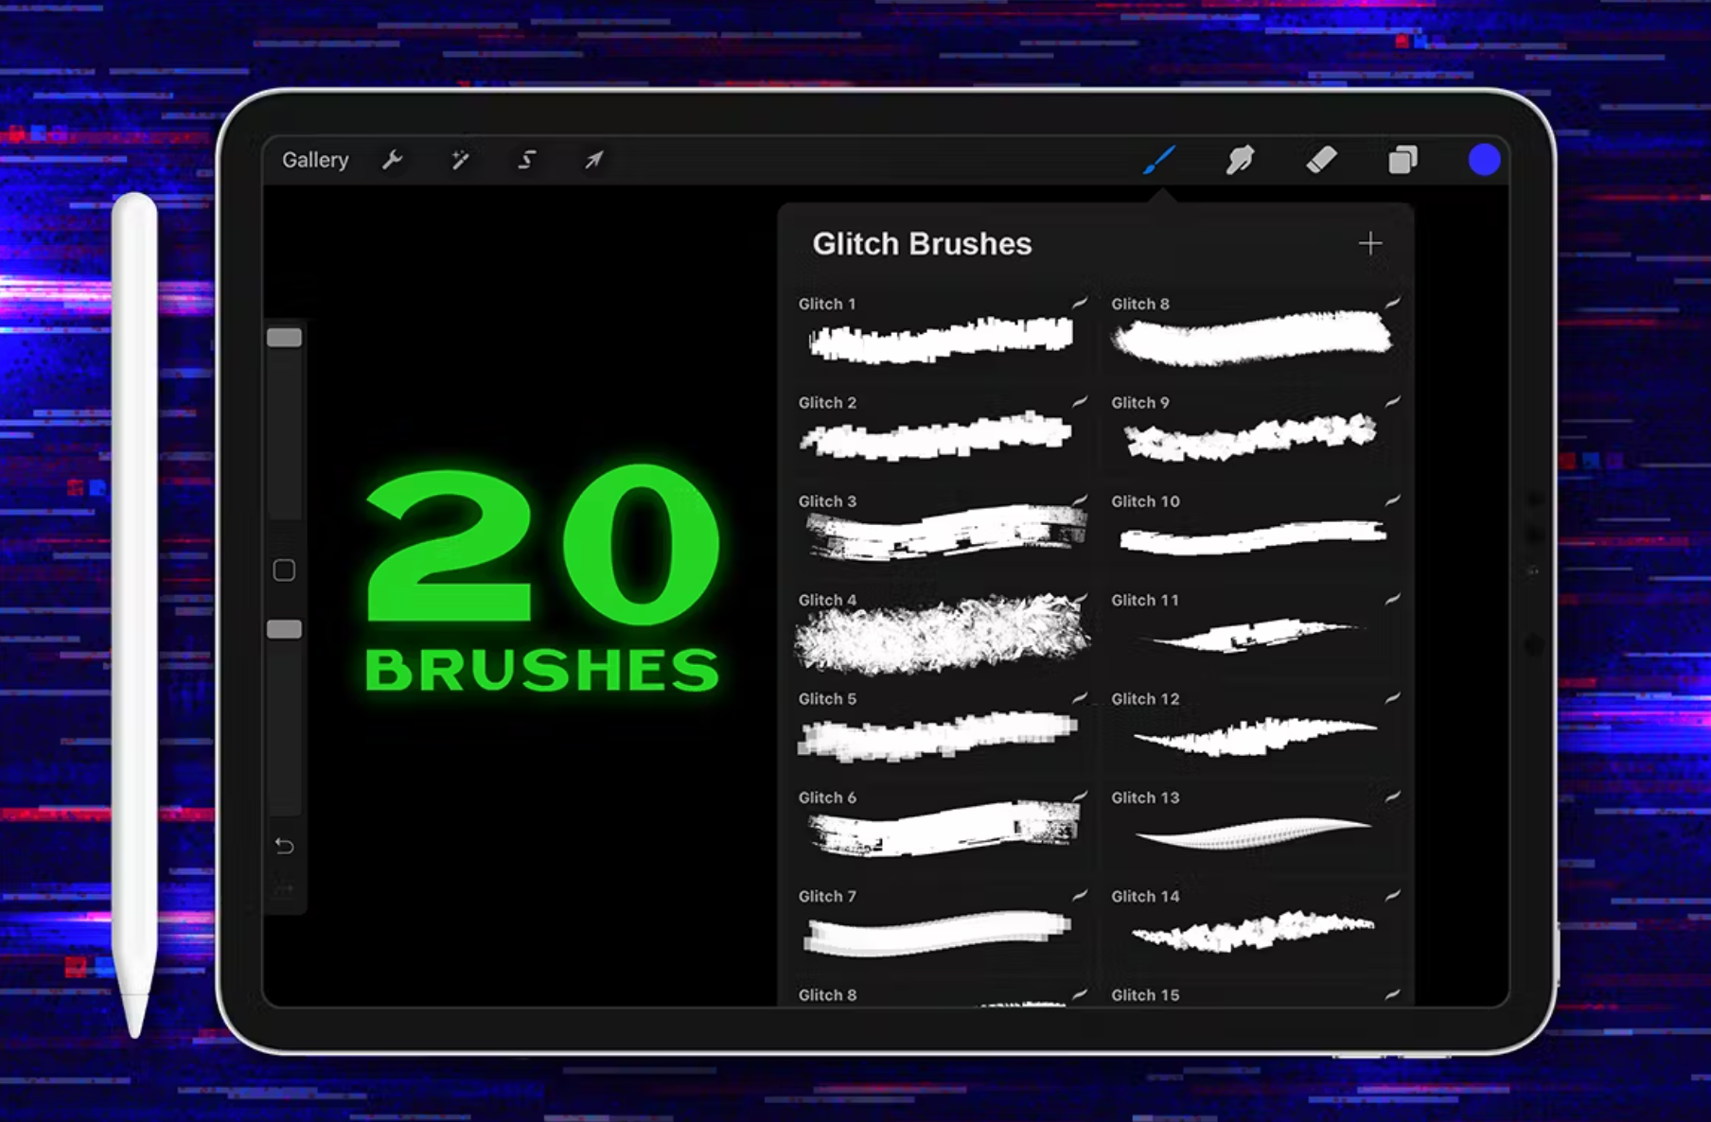Open the blue active color swatch
The height and width of the screenshot is (1122, 1711).
[x=1484, y=160]
